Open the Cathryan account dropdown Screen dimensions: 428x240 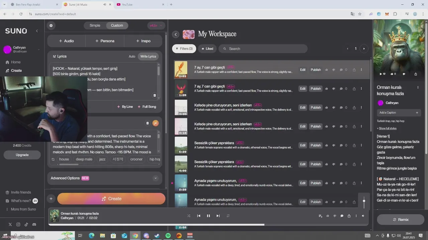point(22,50)
